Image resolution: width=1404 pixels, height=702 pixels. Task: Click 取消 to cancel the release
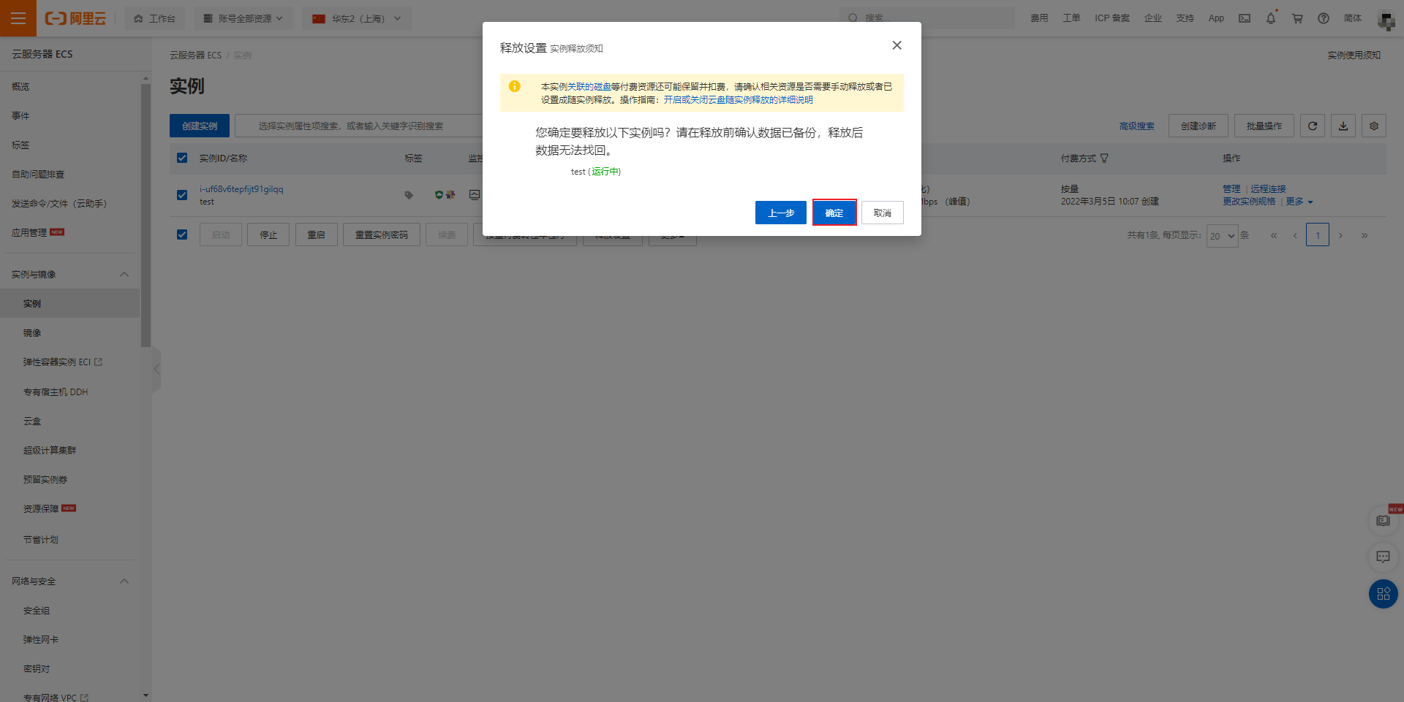pos(883,213)
